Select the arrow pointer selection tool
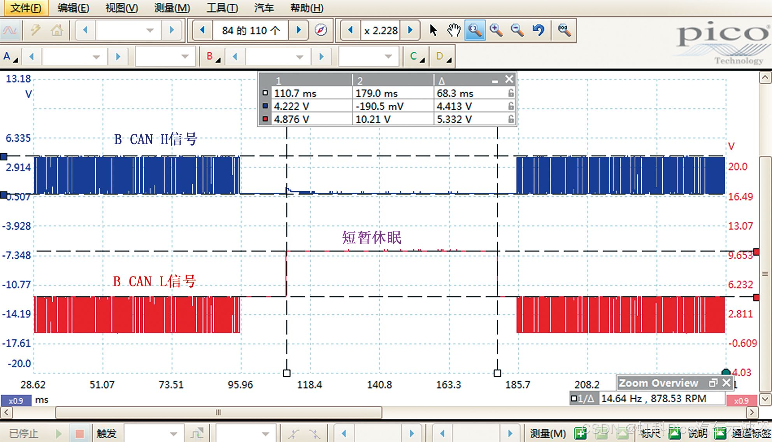Screen dimensions: 772x442 click(x=433, y=30)
